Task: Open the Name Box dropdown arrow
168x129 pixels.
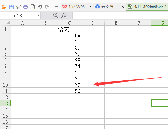Action: [x=38, y=15]
